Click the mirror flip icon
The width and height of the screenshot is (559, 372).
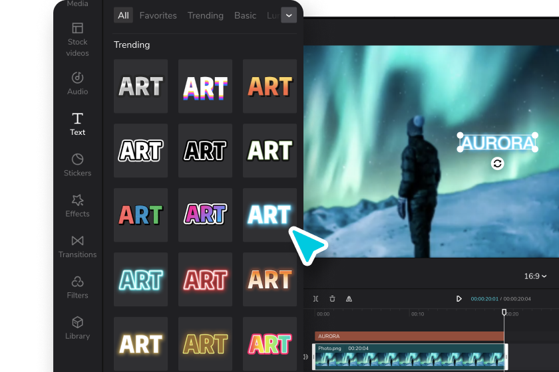[349, 299]
